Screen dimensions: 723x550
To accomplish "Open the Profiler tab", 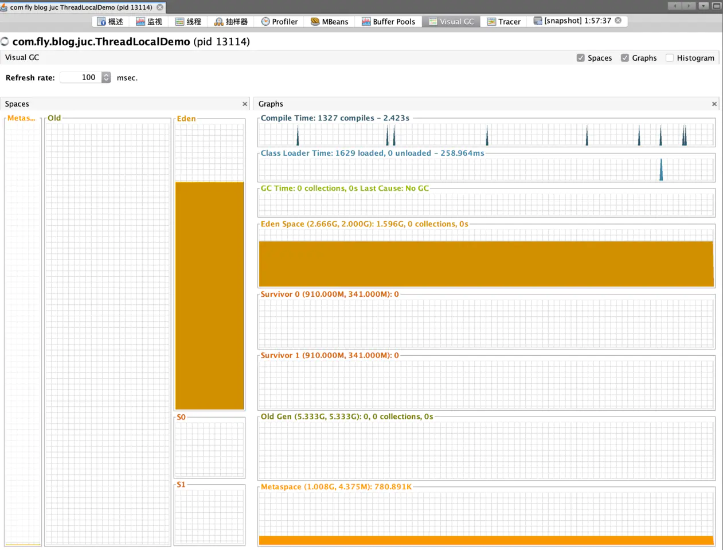I will point(279,22).
